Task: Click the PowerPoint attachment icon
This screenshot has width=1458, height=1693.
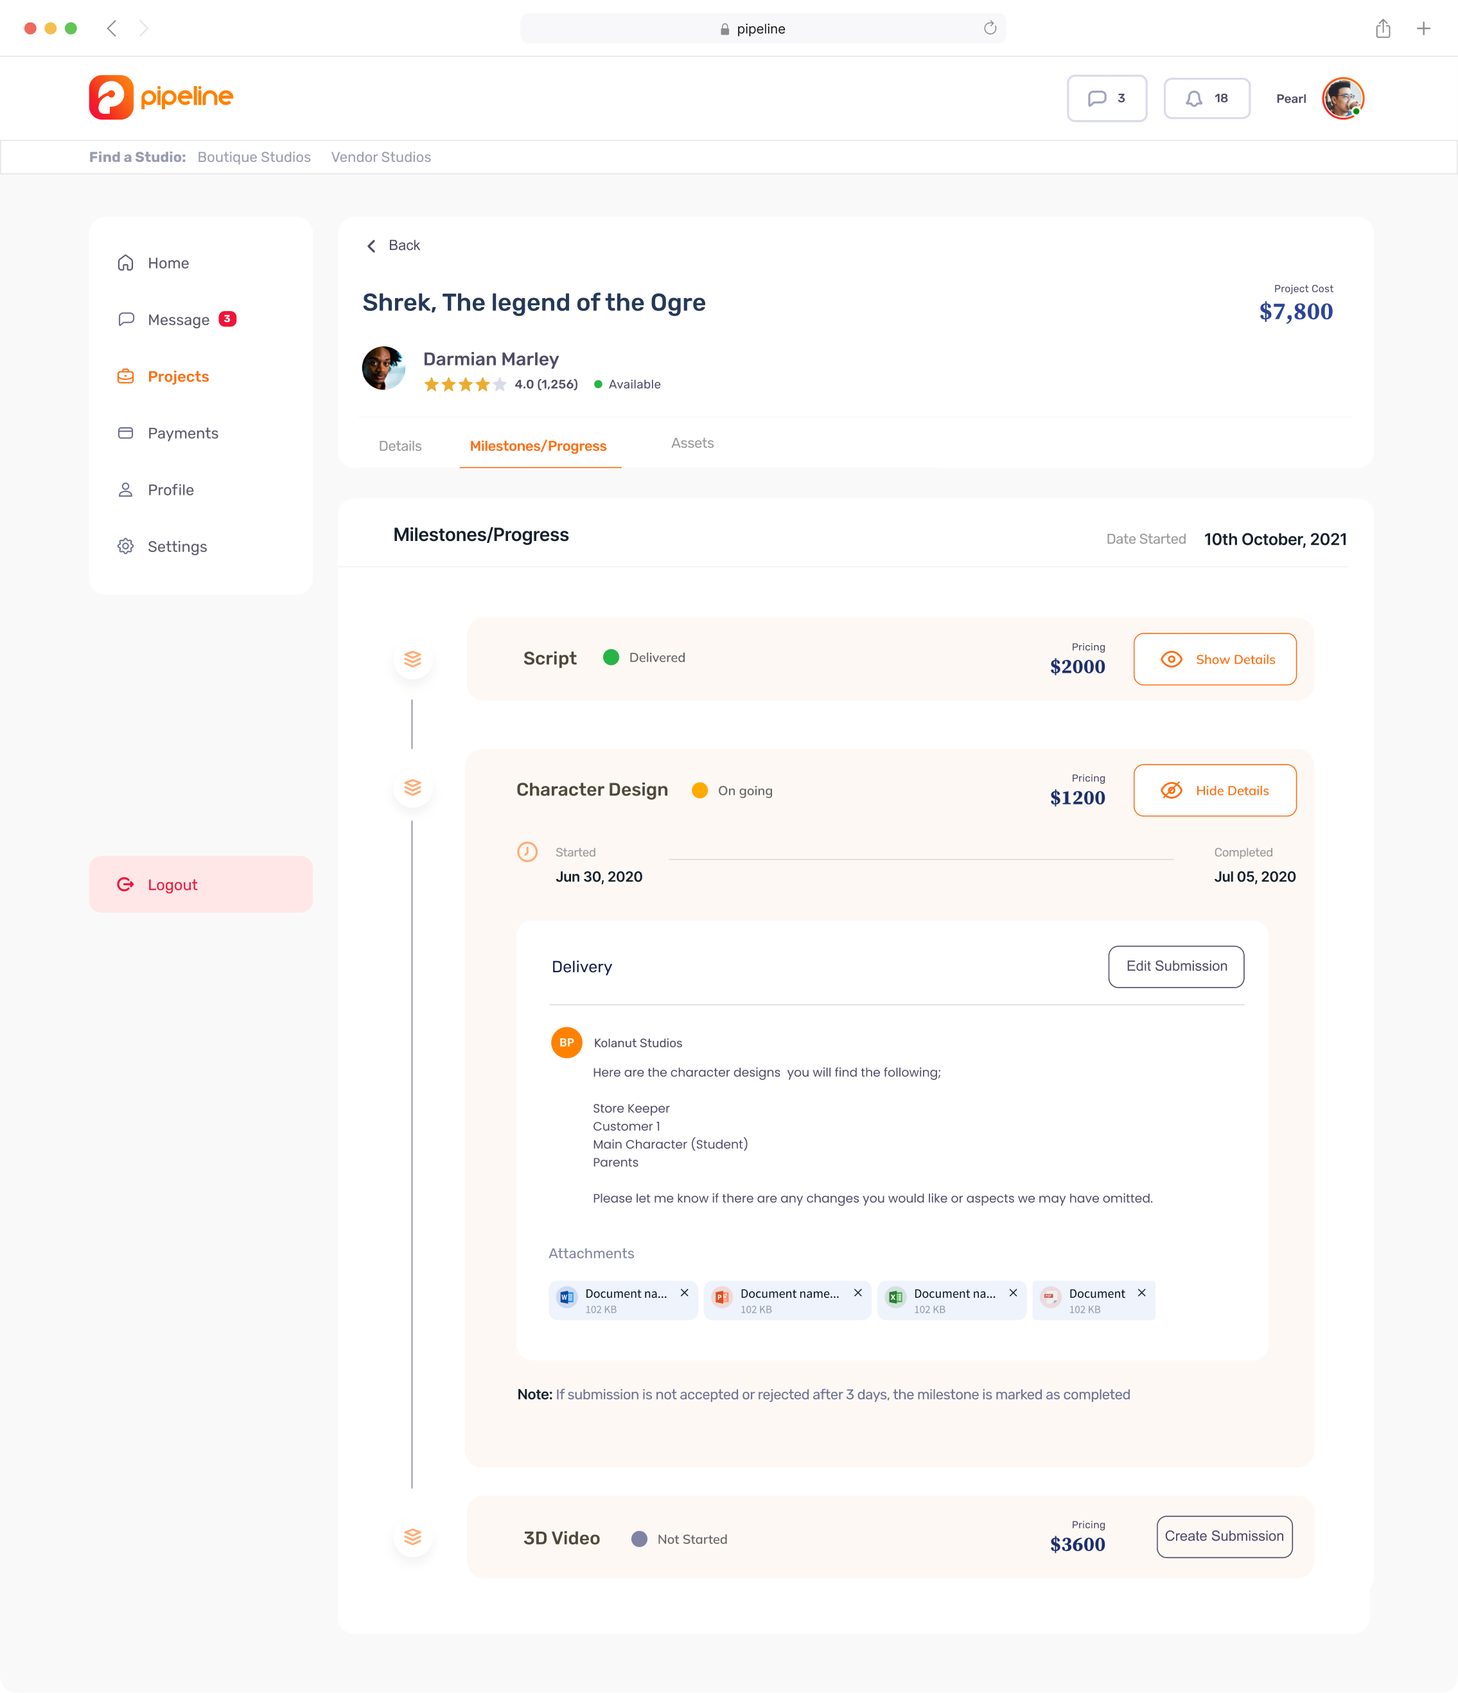Action: pyautogui.click(x=722, y=1297)
